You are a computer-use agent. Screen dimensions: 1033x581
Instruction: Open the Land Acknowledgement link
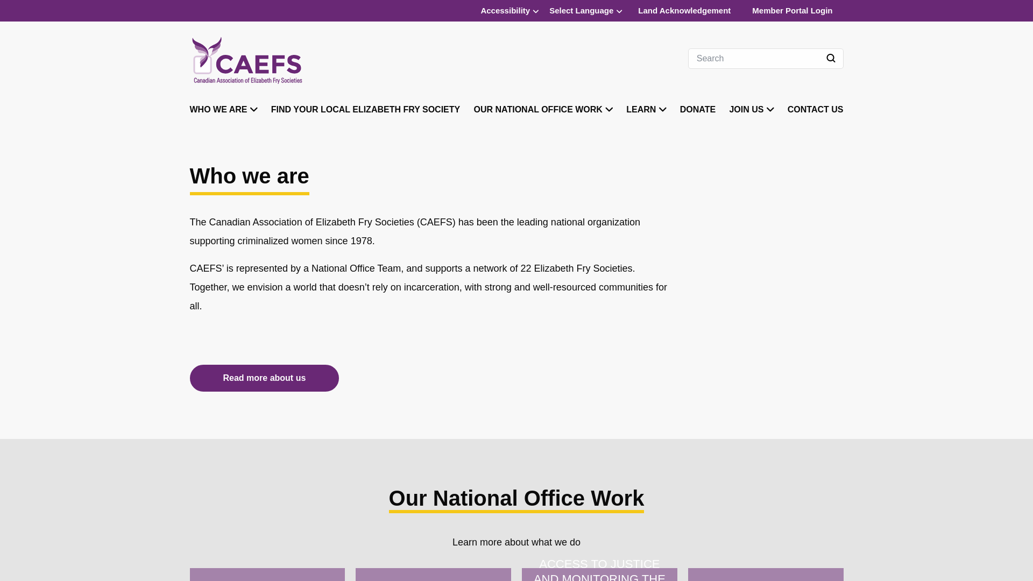coord(684,11)
